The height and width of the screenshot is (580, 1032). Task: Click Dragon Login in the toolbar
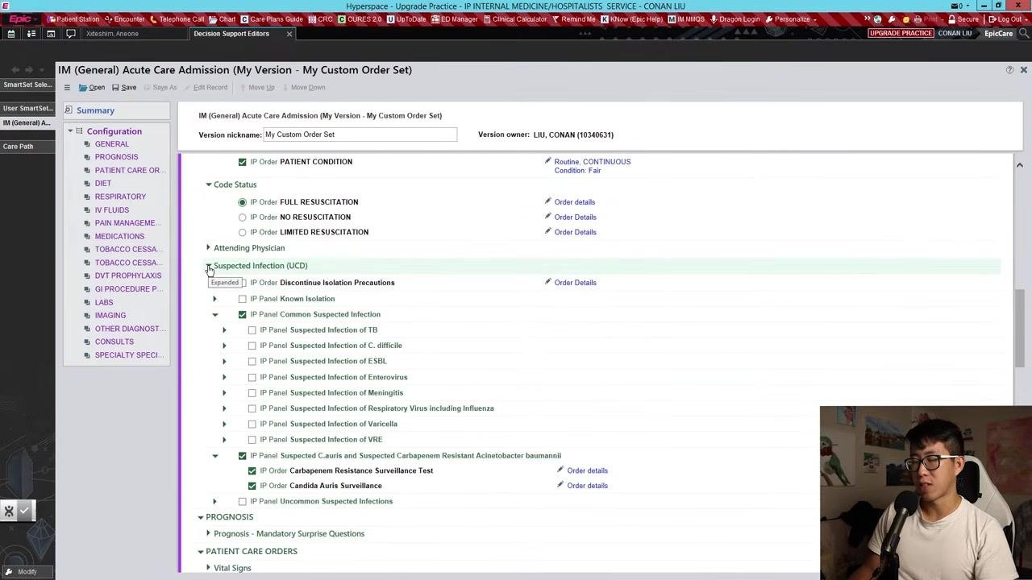pos(734,19)
